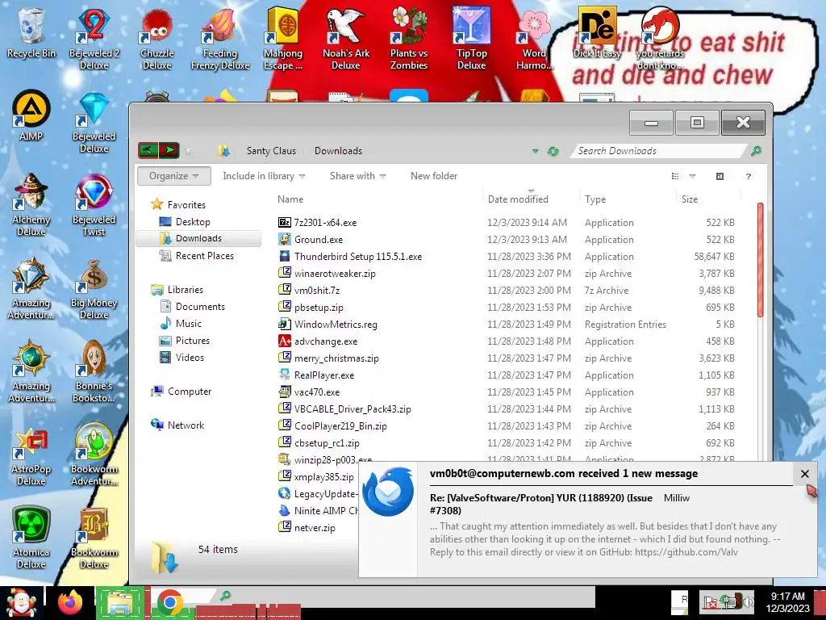Launch Chuzzle Deluxe desktop shortcut
This screenshot has width=826, height=620.
(x=156, y=39)
